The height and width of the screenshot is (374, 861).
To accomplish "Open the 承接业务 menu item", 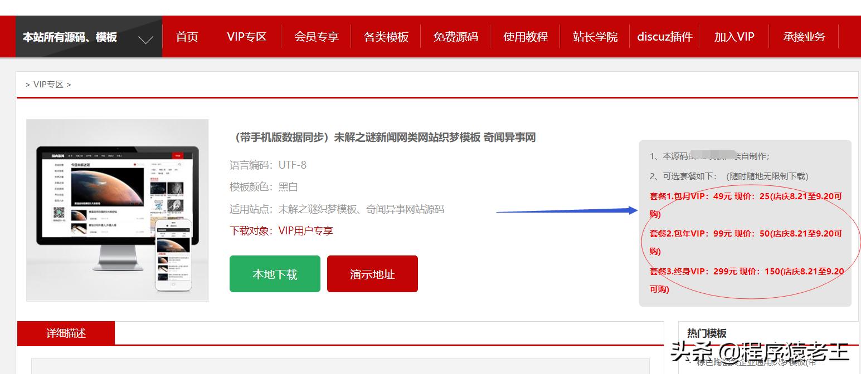I will pos(804,37).
